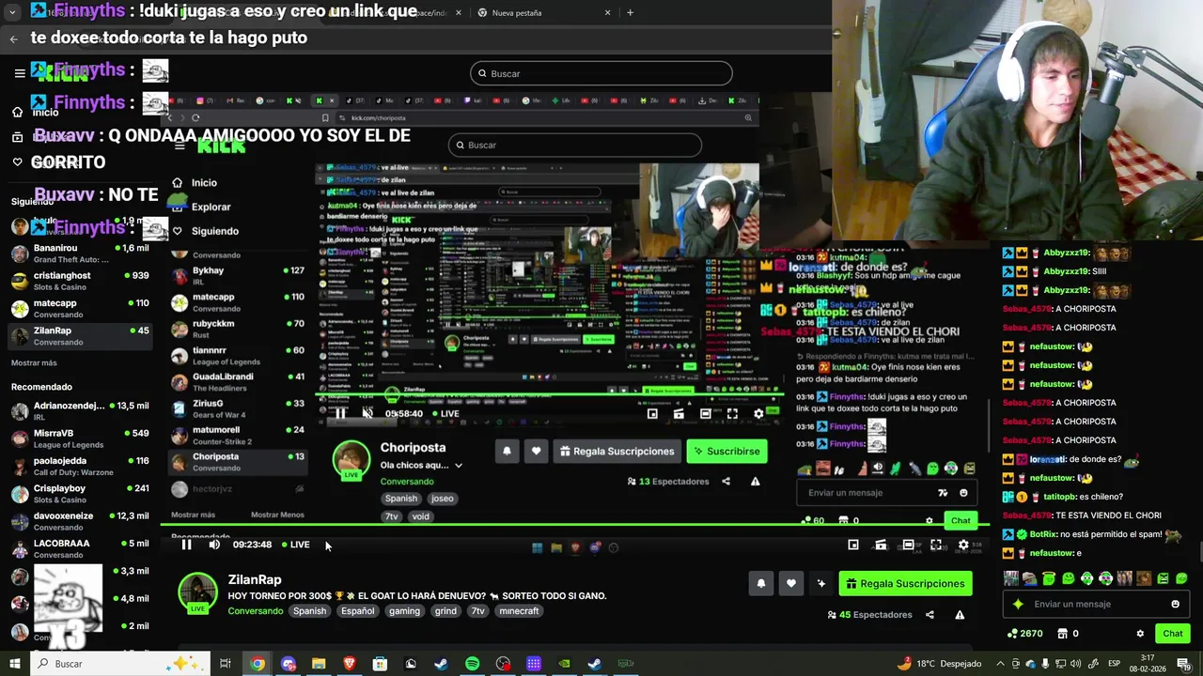Select the grind tag under ZilanRap

[445, 611]
